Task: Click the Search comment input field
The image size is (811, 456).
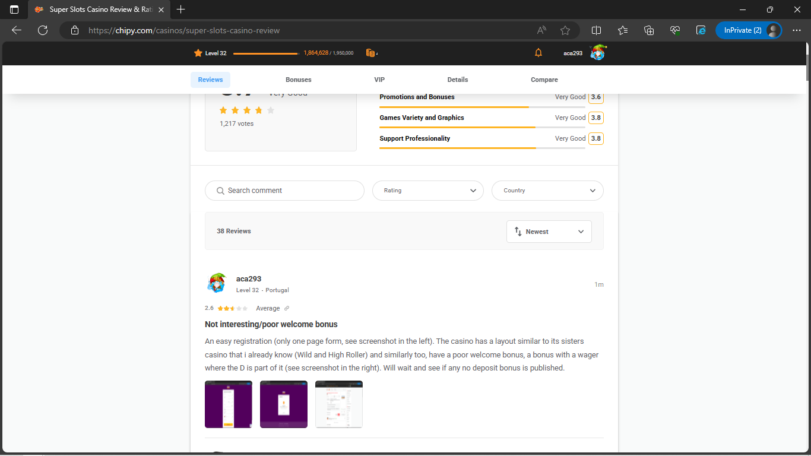Action: click(285, 191)
